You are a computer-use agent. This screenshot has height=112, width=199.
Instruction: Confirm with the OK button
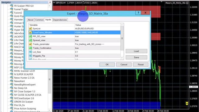coord(107,64)
